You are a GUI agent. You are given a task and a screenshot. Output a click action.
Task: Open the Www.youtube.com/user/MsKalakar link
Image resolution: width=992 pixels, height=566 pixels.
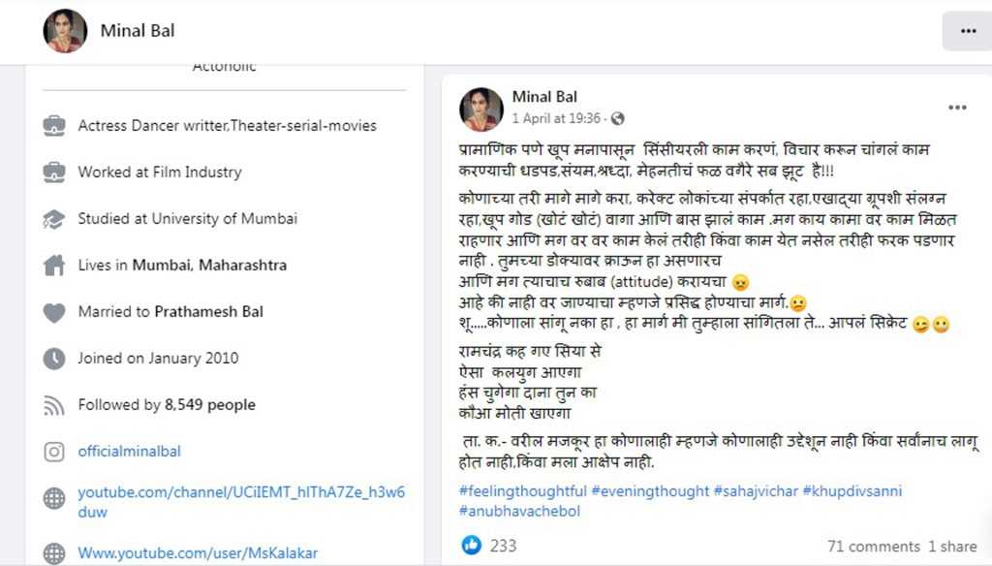[x=198, y=552]
